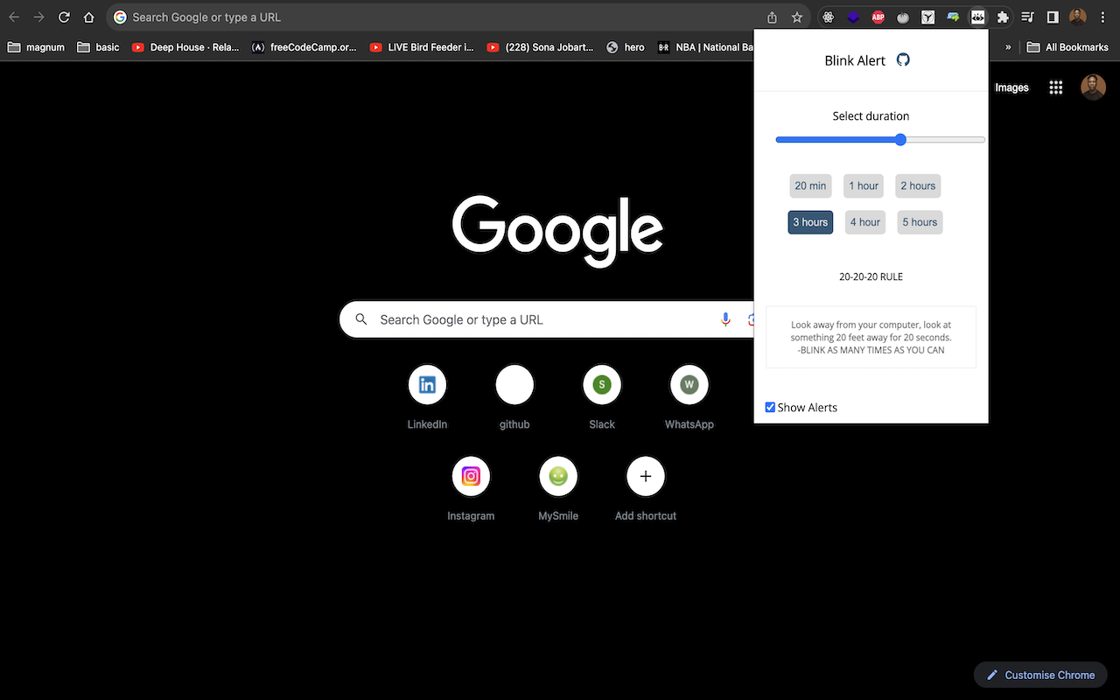Open the LinkedIn shortcut
This screenshot has width=1120, height=700.
coord(427,385)
